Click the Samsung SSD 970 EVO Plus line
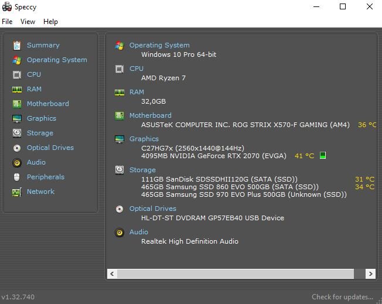The width and height of the screenshot is (382, 304). (244, 194)
